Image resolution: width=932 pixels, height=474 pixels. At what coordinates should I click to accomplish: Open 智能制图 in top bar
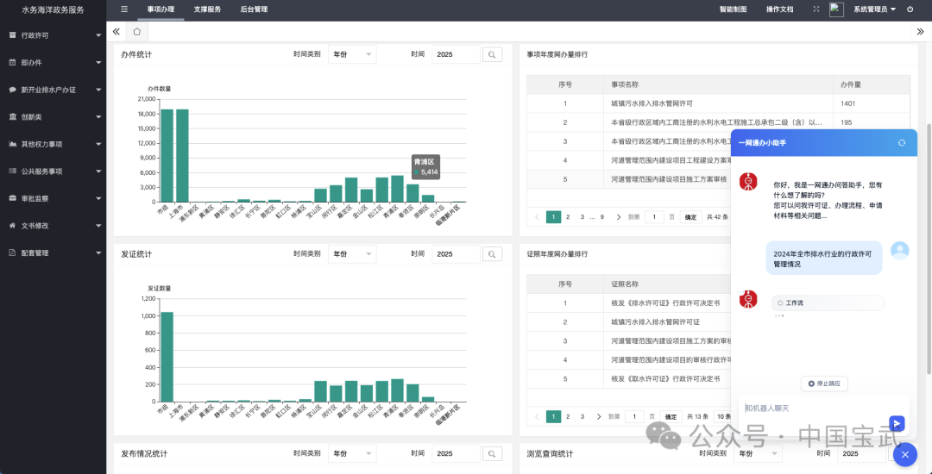(733, 9)
